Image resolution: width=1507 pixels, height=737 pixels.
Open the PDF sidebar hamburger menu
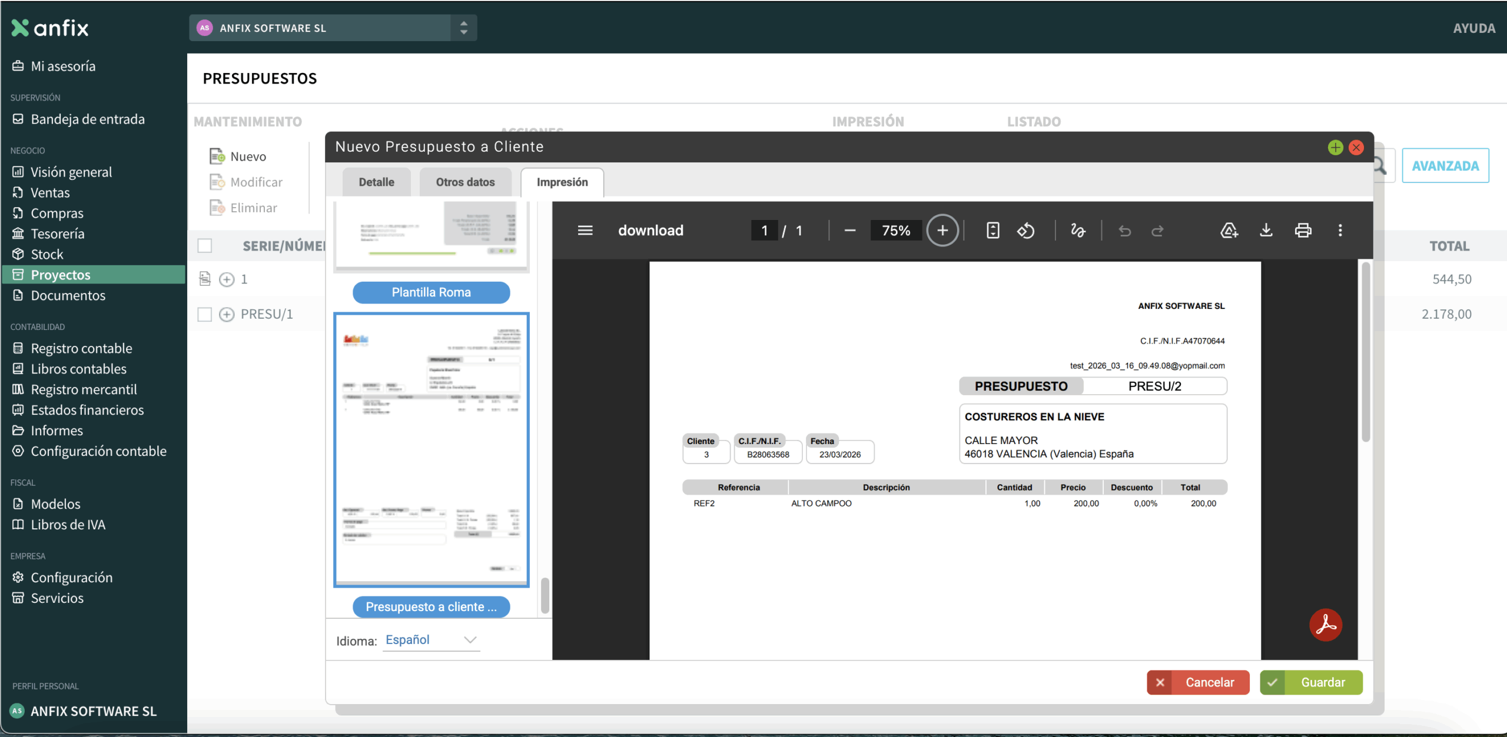585,230
